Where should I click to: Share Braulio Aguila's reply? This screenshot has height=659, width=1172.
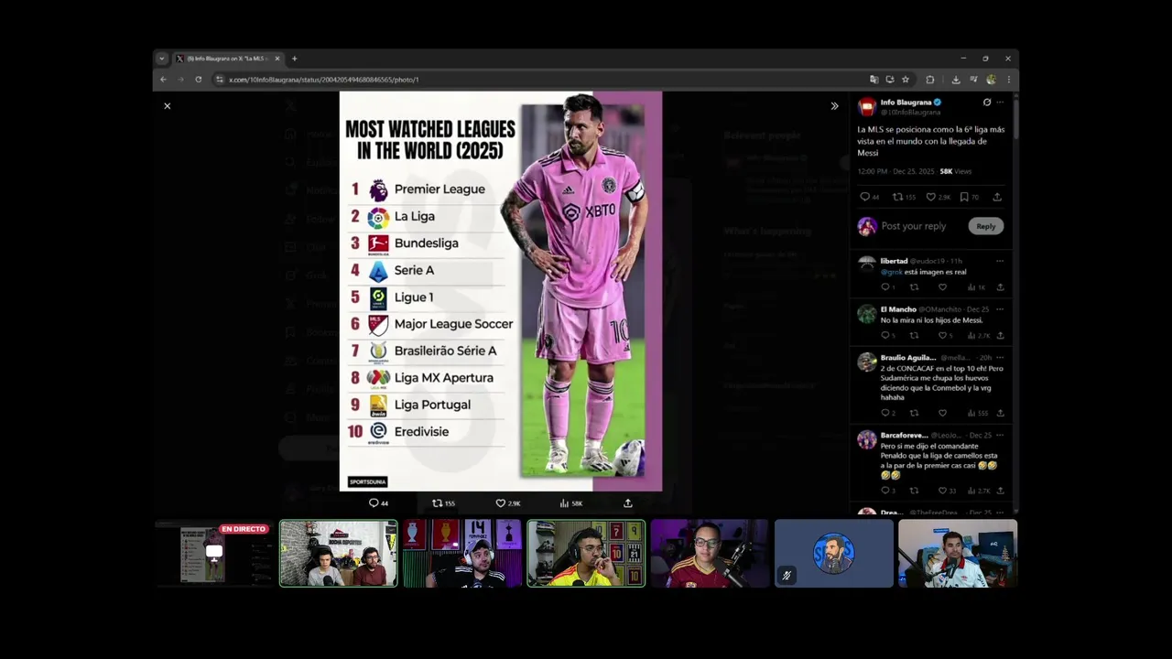[x=1000, y=413]
